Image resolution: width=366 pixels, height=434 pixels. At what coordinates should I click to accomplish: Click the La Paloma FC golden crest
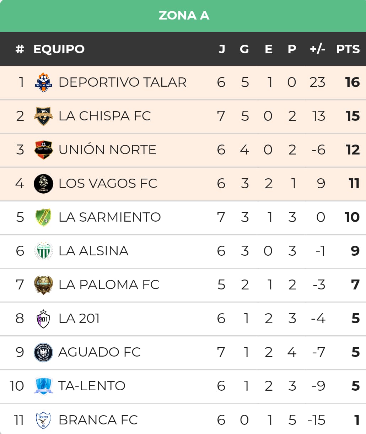point(43,285)
